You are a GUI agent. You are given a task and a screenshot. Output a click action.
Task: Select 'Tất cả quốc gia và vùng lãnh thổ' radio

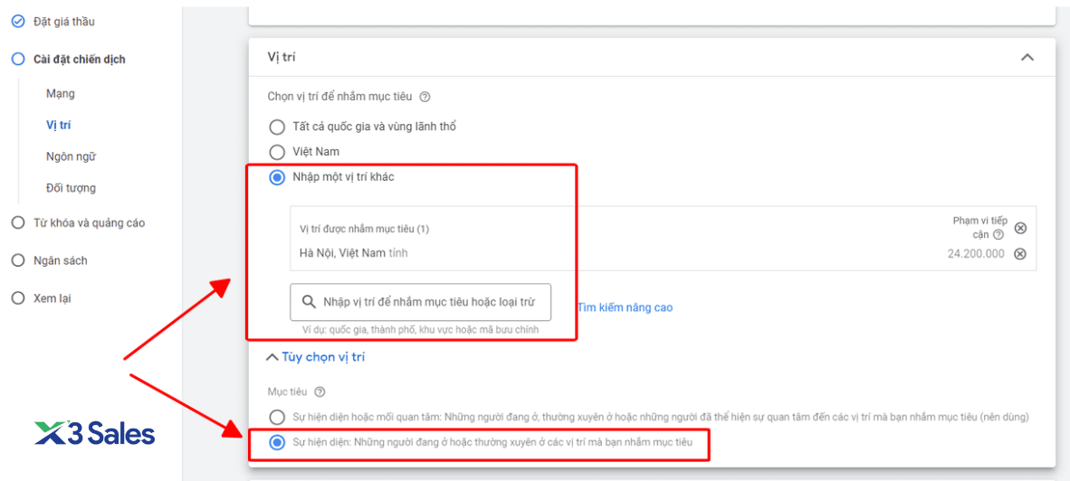coord(277,127)
